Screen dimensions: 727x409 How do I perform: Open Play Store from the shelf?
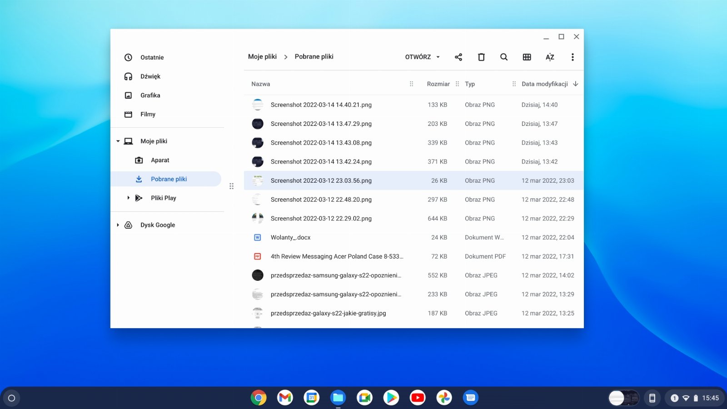pos(391,398)
